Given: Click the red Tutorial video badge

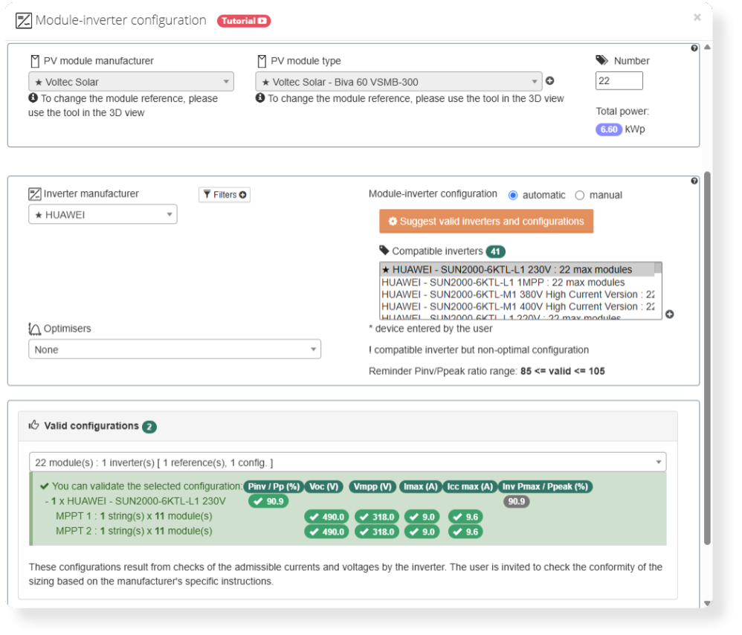Looking at the screenshot, I should tap(244, 21).
